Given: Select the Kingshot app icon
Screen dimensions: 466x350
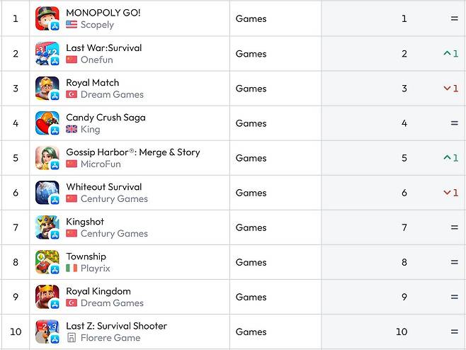Looking at the screenshot, I should (x=47, y=227).
